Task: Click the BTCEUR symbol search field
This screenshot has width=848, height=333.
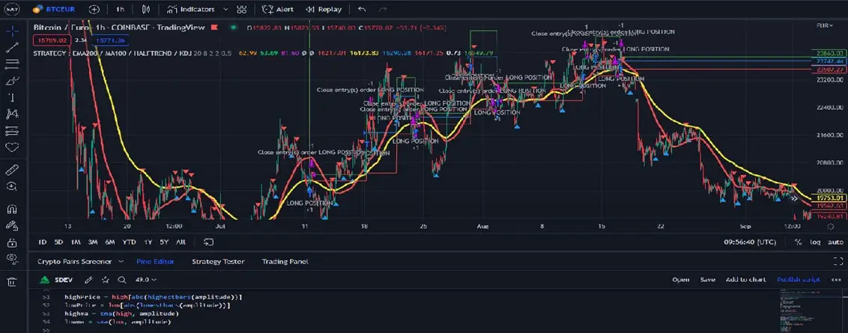Action: pyautogui.click(x=55, y=10)
